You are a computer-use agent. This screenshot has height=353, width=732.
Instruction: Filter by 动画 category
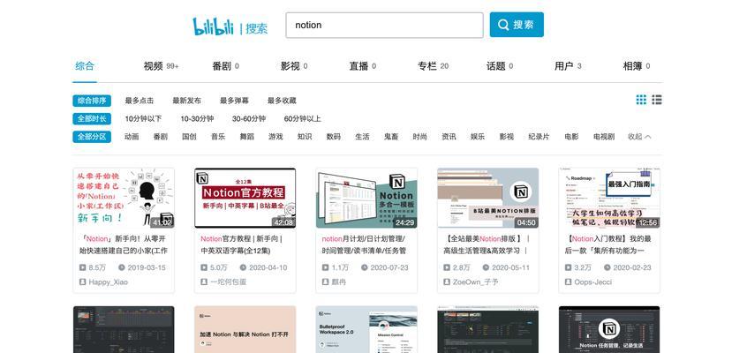tap(132, 137)
